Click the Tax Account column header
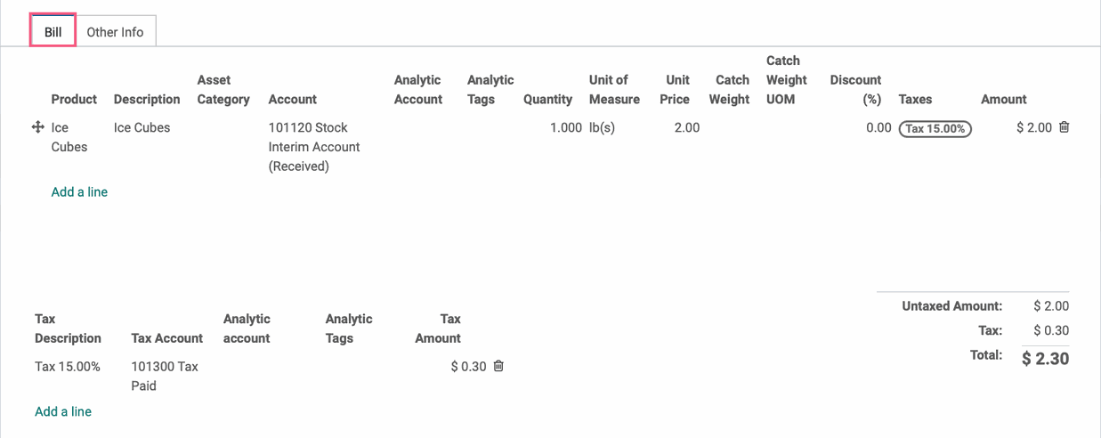Viewport: 1101px width, 438px height. 166,338
